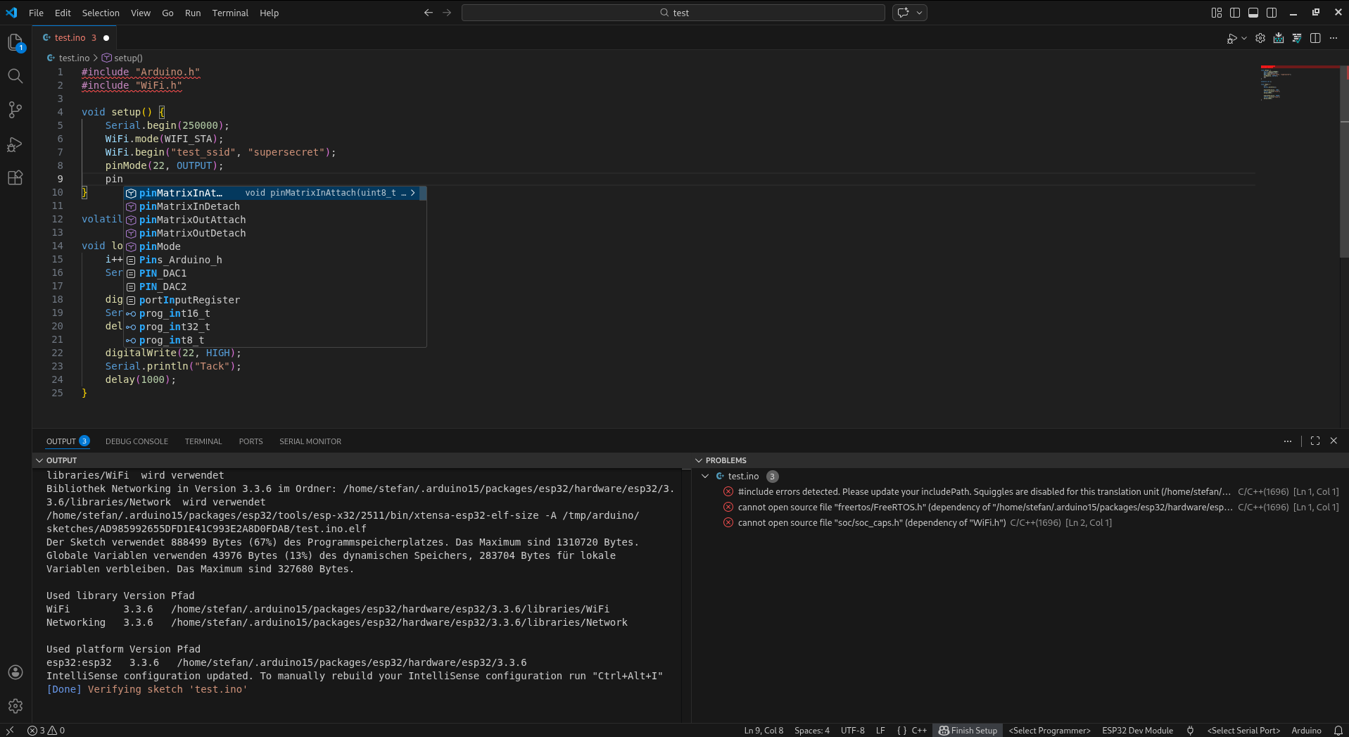Viewport: 1349px width, 737px height.
Task: Click Finish Setup in the status bar
Action: coord(968,731)
